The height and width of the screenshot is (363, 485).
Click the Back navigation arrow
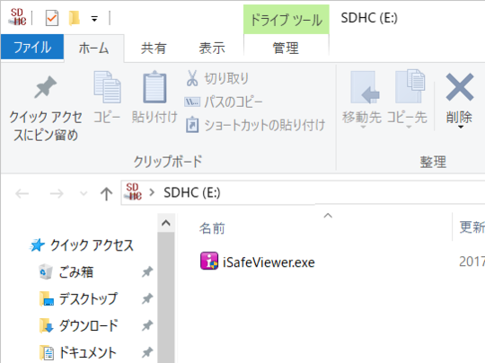(x=22, y=194)
